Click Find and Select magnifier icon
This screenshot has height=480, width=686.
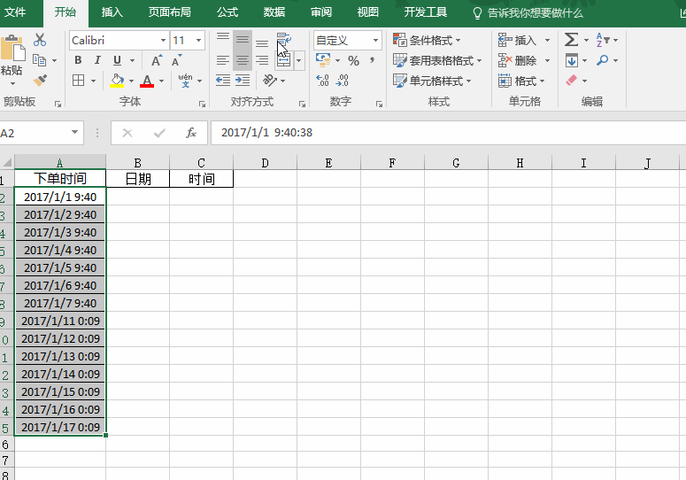point(603,60)
